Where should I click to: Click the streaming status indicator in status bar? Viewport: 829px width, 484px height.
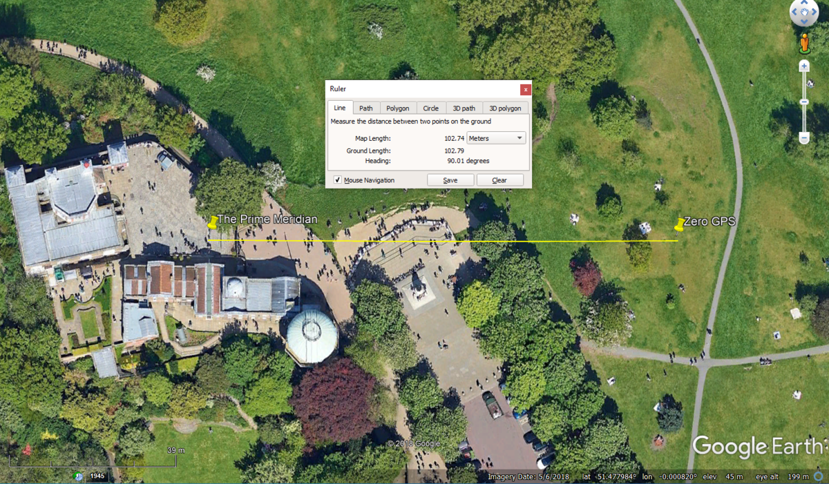click(x=819, y=476)
